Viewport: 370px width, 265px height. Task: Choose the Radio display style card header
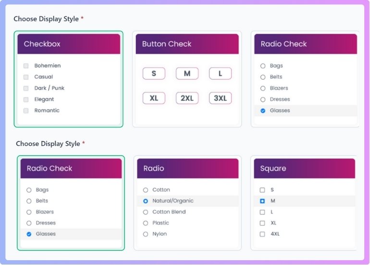click(x=187, y=169)
